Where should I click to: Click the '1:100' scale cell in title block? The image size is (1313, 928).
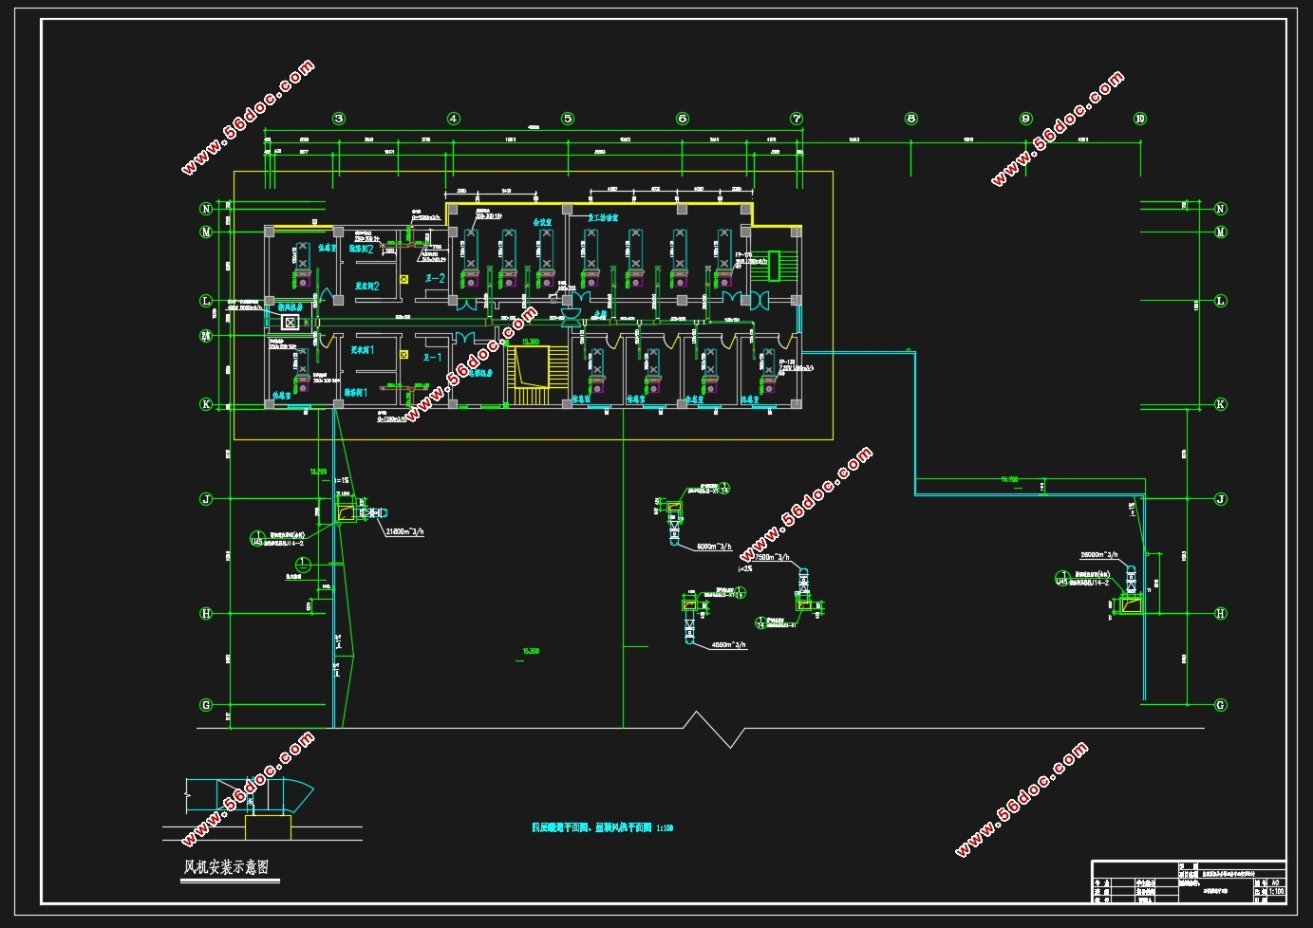pyautogui.click(x=1277, y=892)
